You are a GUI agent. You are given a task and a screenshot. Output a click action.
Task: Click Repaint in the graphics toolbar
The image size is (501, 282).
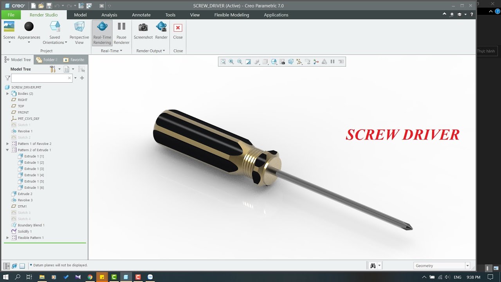click(248, 61)
